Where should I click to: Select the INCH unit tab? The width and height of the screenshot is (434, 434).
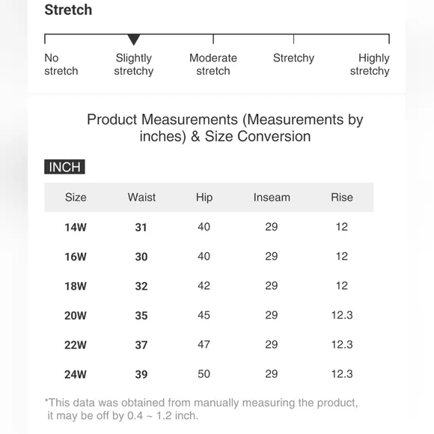(x=64, y=167)
